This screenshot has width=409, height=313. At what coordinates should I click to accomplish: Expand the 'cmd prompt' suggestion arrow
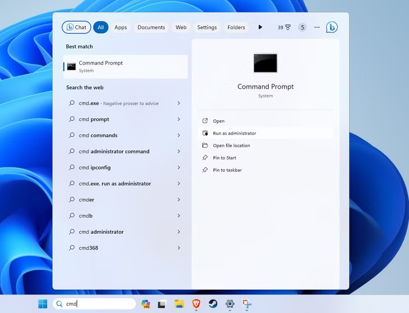coord(178,119)
